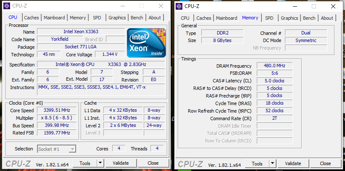This screenshot has width=345, height=171.
Task: Open the SPD tab in the left CPU-Z window
Action: click(x=97, y=18)
